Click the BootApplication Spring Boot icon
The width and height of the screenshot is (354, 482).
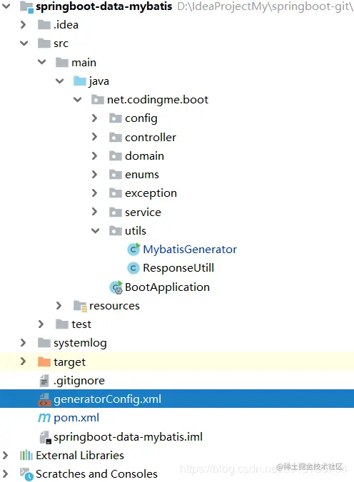pos(116,287)
